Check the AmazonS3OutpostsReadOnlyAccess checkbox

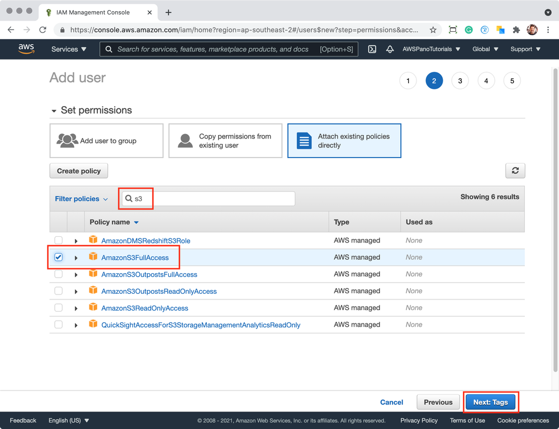pos(59,291)
